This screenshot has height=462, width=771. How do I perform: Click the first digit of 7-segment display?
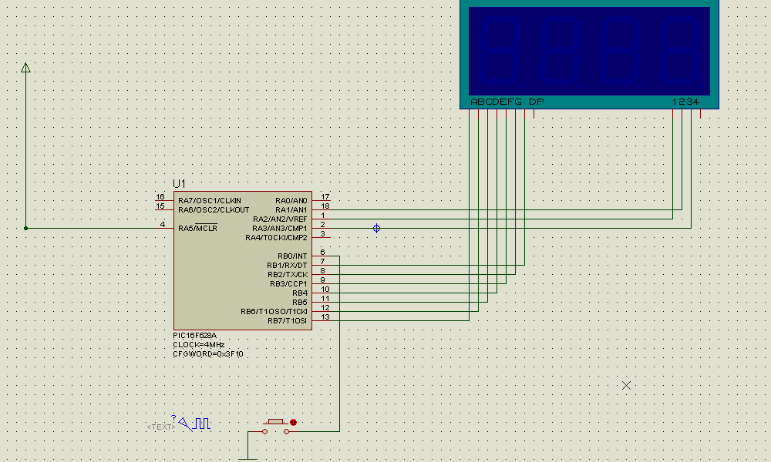(x=499, y=51)
